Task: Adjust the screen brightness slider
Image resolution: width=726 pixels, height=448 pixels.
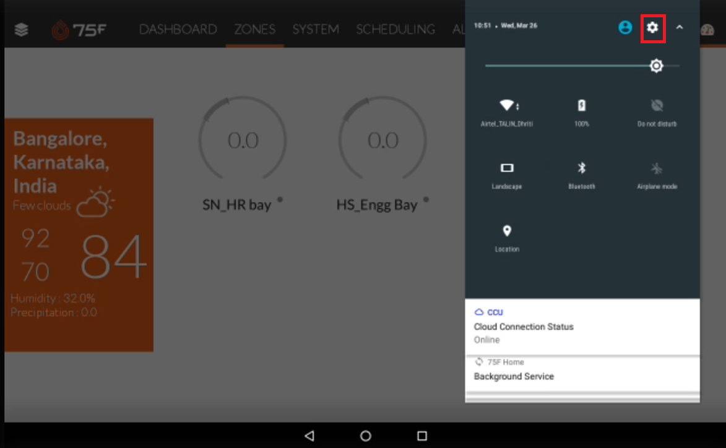Action: (x=656, y=65)
